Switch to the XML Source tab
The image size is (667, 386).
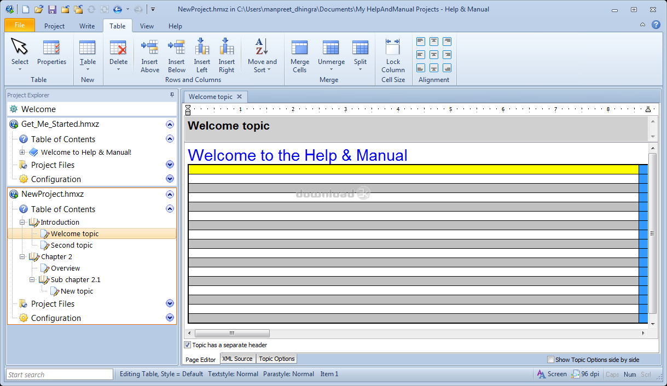pyautogui.click(x=237, y=359)
